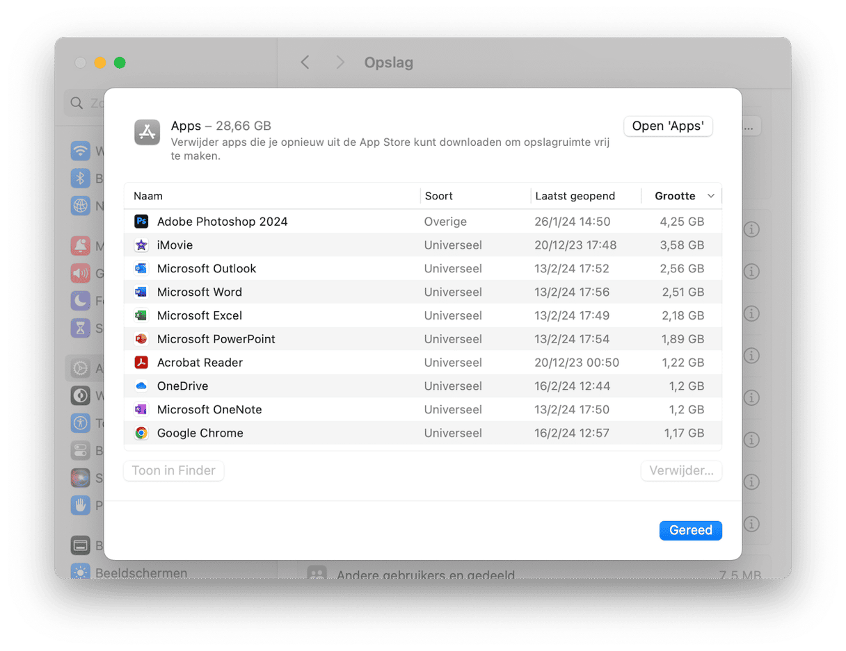Click the date 20/12/23 00:50 for Acrobat Reader

tap(577, 363)
